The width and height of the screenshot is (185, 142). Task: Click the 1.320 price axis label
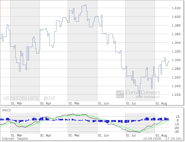click(176, 51)
